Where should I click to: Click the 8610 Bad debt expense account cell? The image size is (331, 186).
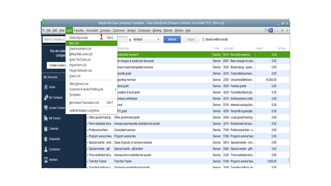click(239, 55)
